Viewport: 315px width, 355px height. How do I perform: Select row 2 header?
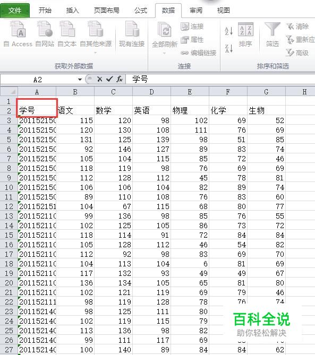click(x=9, y=111)
